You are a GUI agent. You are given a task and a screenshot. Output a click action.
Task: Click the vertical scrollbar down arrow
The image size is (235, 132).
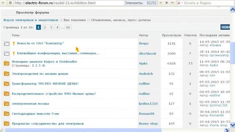[x=232, y=125]
